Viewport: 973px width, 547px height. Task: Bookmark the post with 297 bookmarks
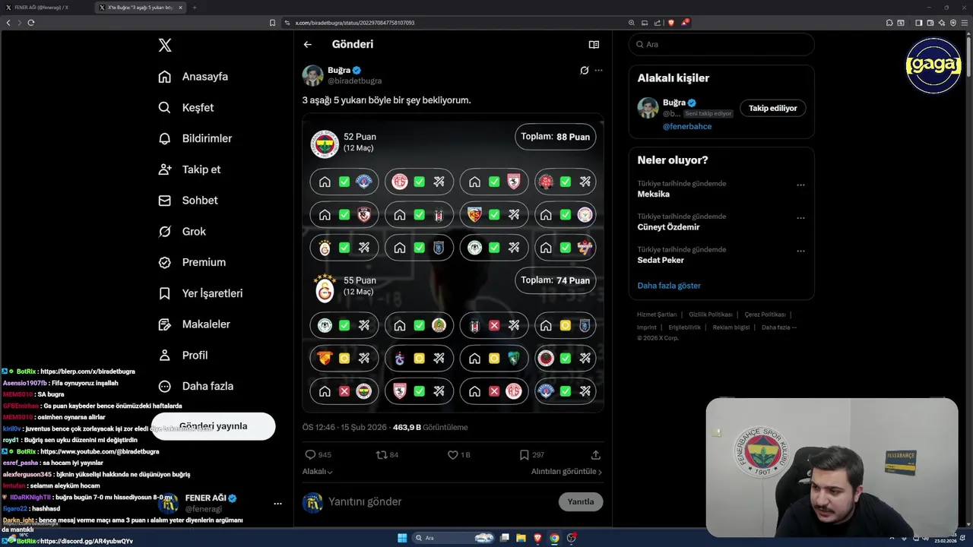coord(524,454)
